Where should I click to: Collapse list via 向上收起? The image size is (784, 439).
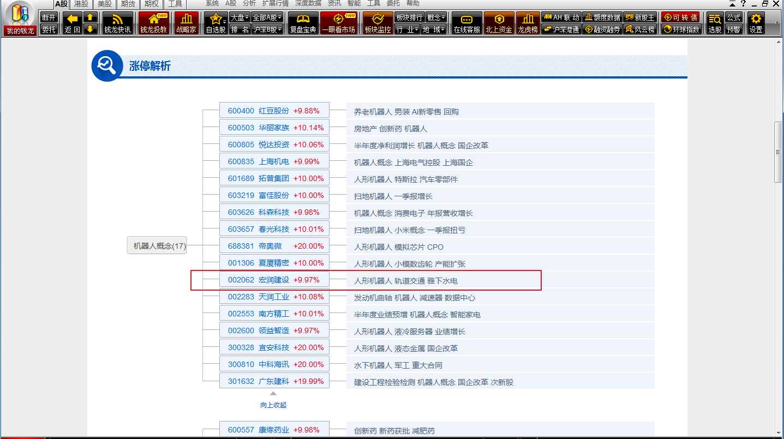273,405
